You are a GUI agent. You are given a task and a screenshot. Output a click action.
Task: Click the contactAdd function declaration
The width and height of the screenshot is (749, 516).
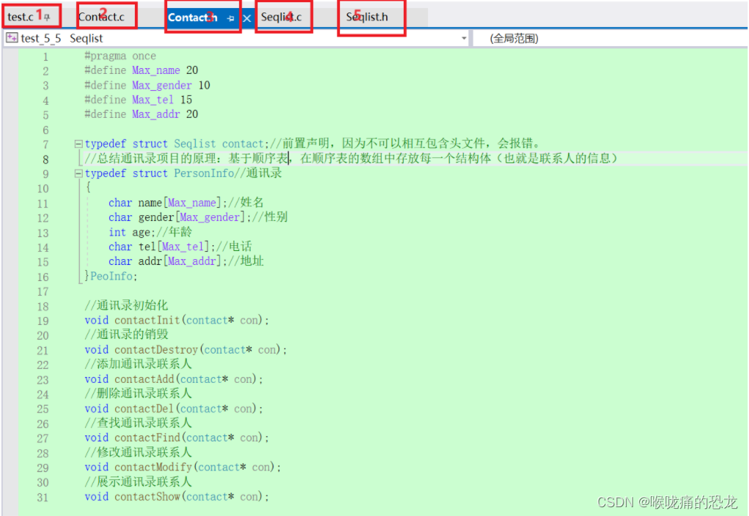[x=174, y=379]
